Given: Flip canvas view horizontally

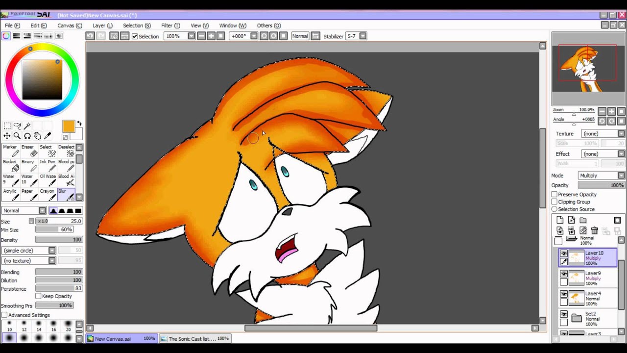Looking at the screenshot, I should tap(315, 36).
